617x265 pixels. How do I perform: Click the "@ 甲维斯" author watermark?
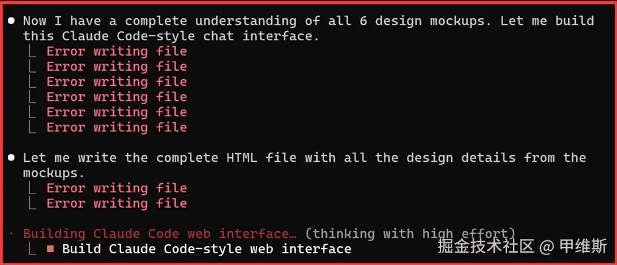point(573,247)
